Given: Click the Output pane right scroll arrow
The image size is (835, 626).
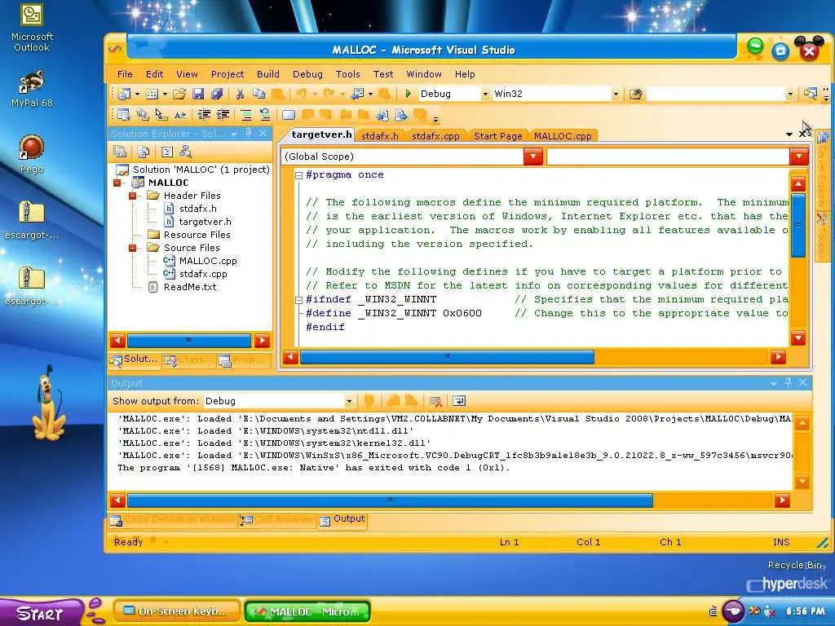Looking at the screenshot, I should click(x=782, y=500).
